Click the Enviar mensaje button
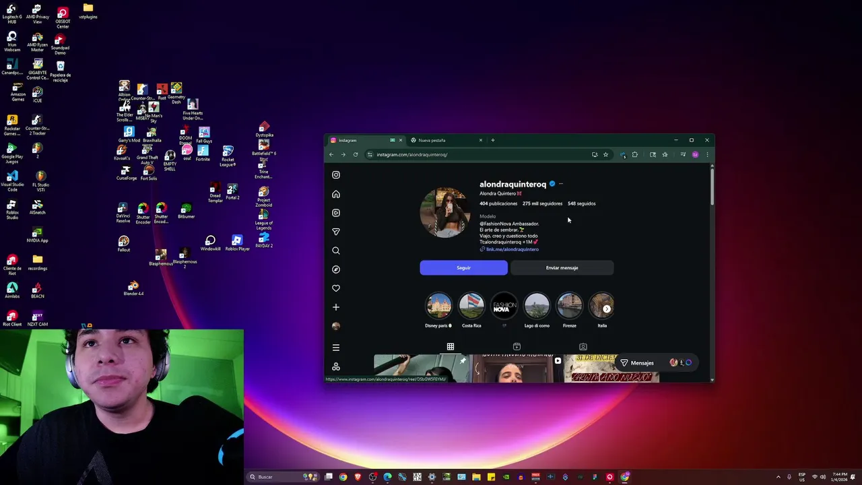This screenshot has width=862, height=485. click(x=562, y=268)
